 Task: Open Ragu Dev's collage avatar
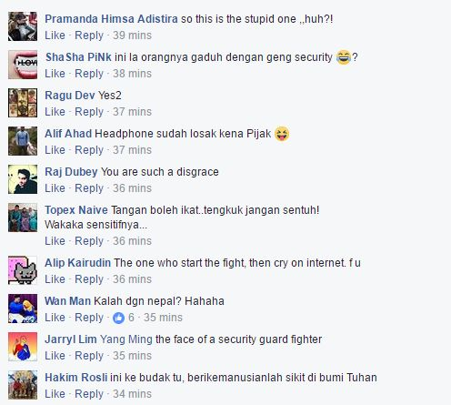(x=23, y=103)
